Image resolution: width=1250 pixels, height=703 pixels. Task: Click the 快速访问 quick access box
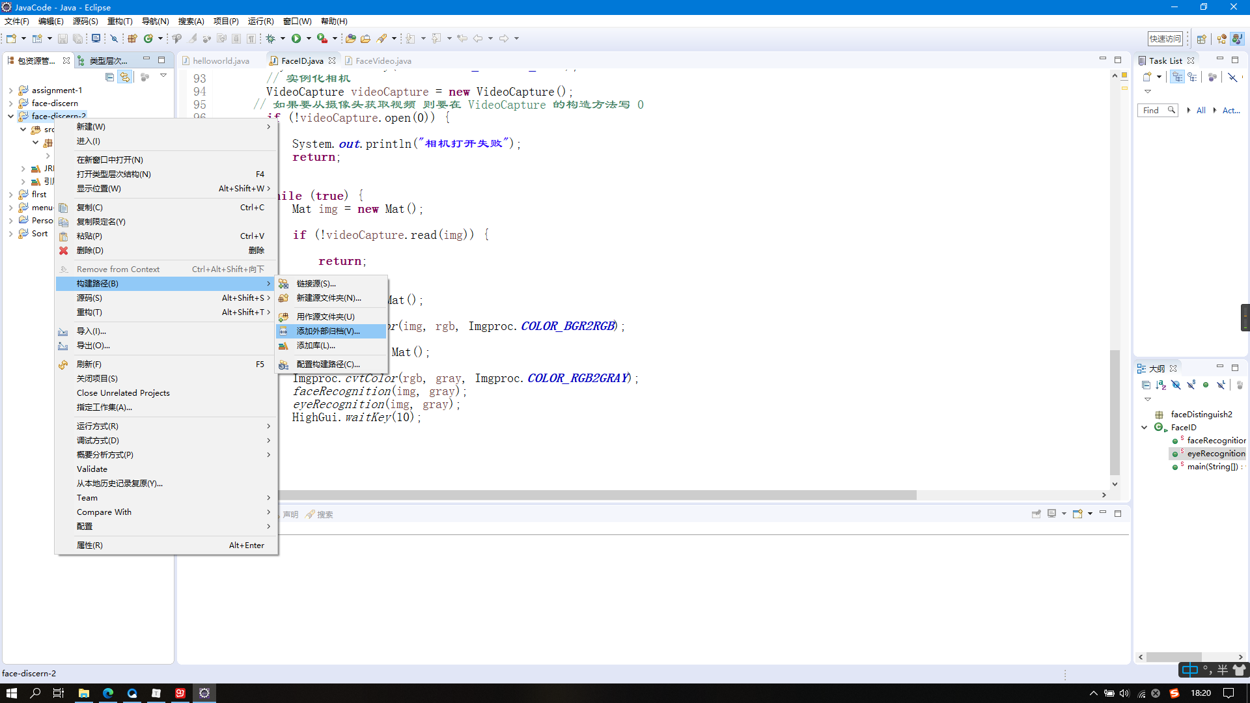pos(1165,38)
